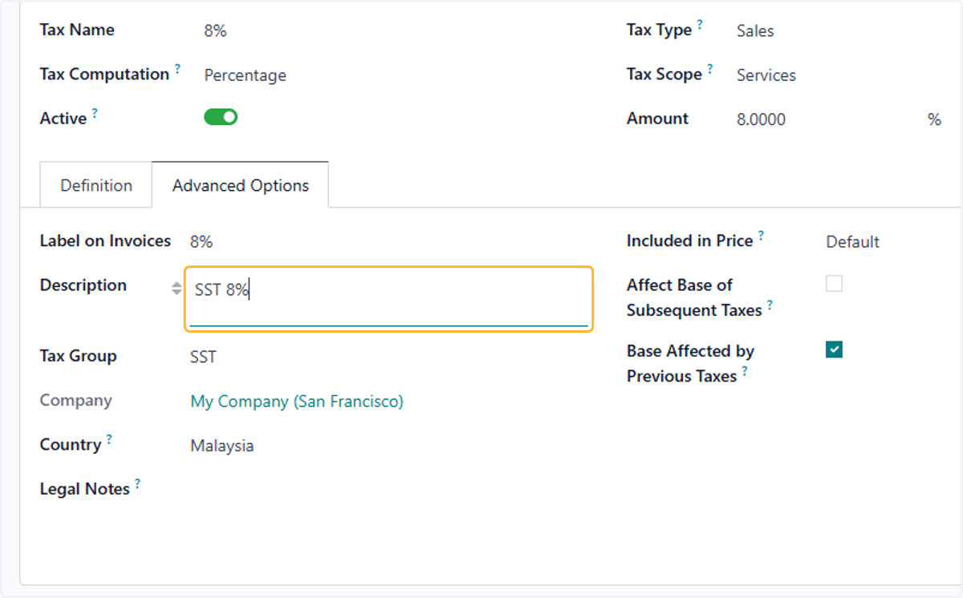Select the Advanced Options tab
The height and width of the screenshot is (598, 963).
(x=241, y=185)
